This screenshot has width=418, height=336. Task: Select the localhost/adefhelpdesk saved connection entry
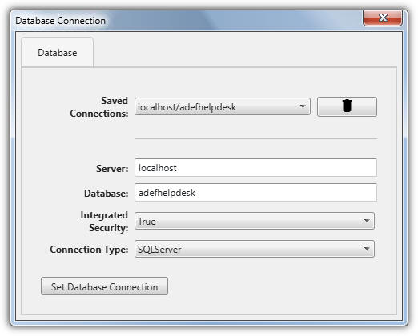coord(187,107)
